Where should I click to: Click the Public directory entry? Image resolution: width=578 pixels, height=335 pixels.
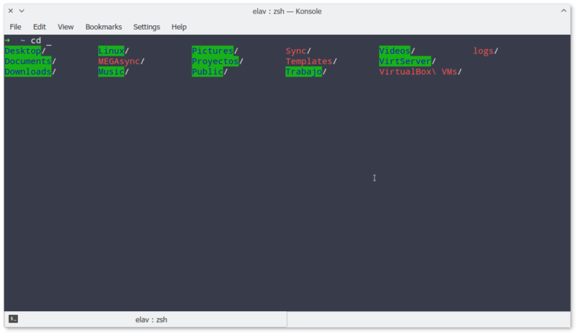click(210, 71)
